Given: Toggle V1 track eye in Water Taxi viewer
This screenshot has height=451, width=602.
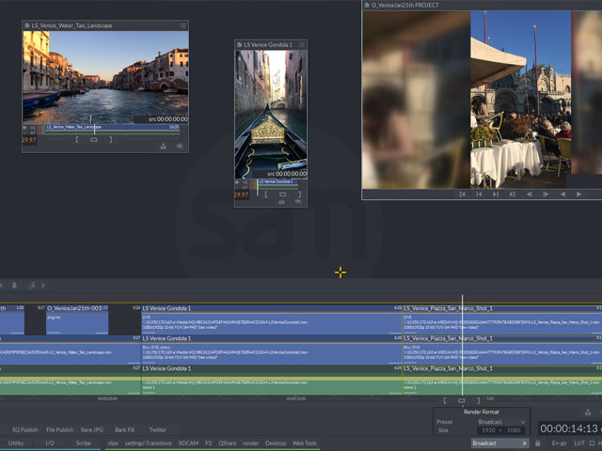Looking at the screenshot, I should [25, 128].
